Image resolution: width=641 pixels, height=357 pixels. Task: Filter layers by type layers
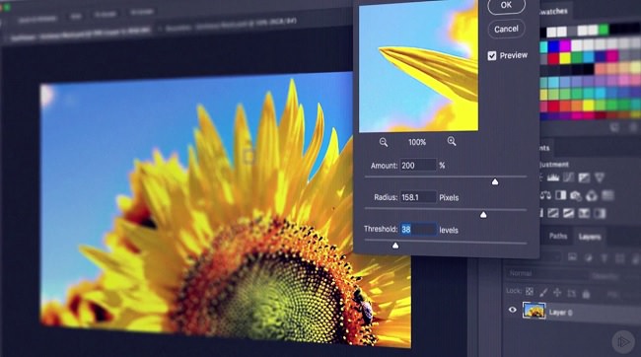605,258
